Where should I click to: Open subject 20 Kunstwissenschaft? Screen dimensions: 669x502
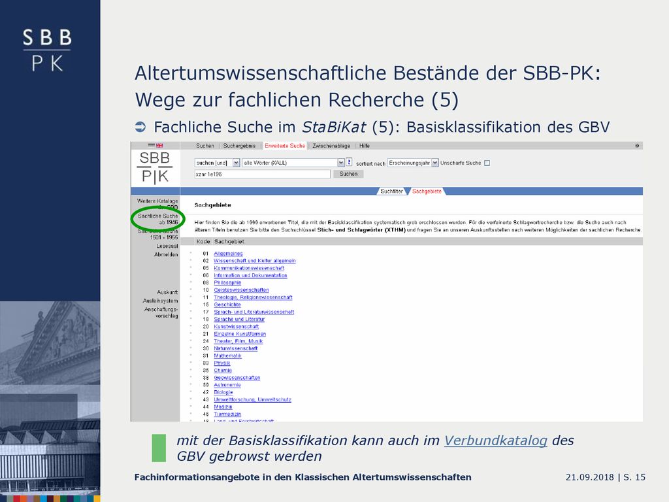[237, 327]
